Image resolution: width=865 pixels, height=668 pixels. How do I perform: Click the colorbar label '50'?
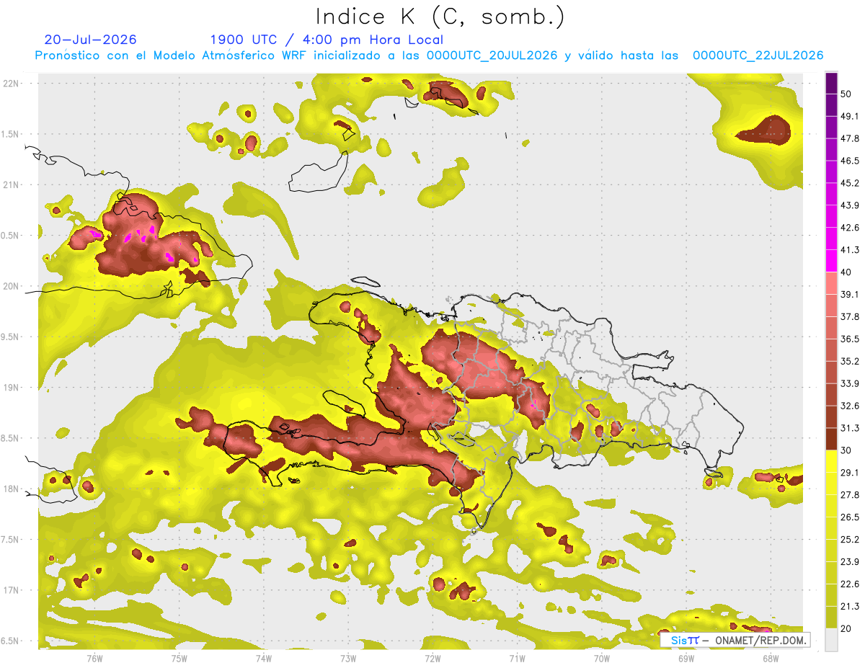(846, 94)
